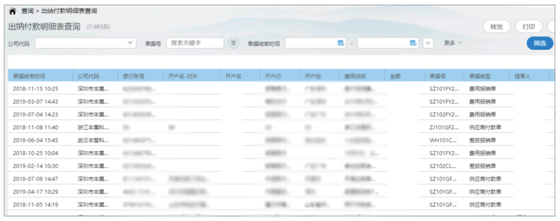Screen dimensions: 560x221
Task: Click the 银行账号 column header
Action: click(133, 76)
